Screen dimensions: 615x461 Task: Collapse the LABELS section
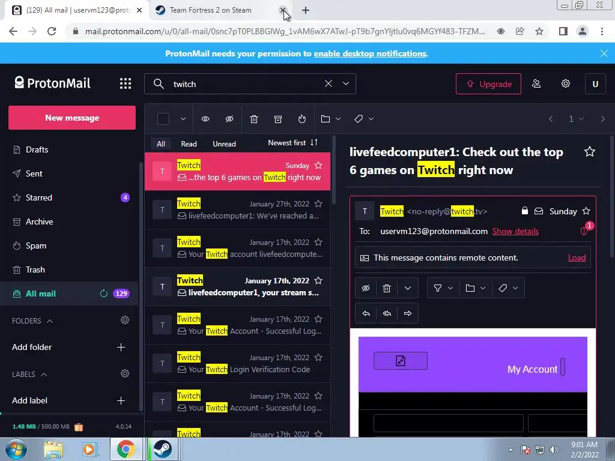29,375
